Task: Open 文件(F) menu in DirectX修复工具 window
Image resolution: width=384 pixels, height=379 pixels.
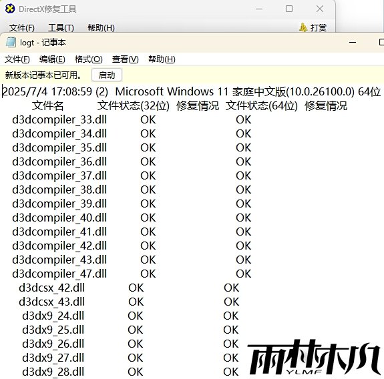Action: point(22,28)
